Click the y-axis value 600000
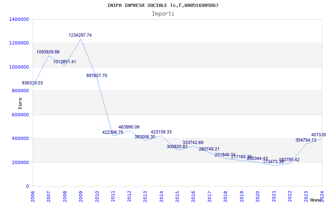 20,115
